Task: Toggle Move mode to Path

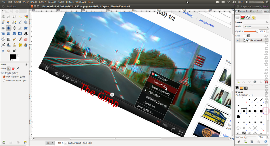Action: [x=18, y=68]
